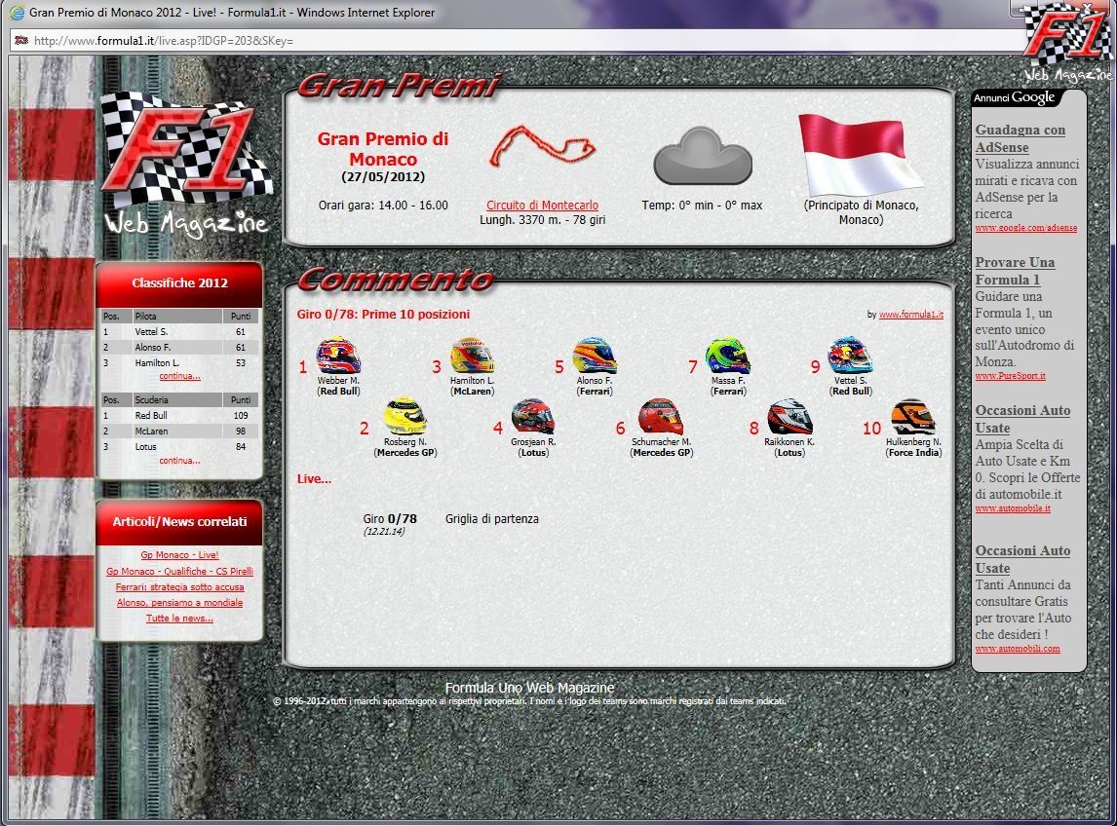This screenshot has width=1117, height=826.
Task: Click Vettel S. row in drivers standings
Action: pos(180,332)
